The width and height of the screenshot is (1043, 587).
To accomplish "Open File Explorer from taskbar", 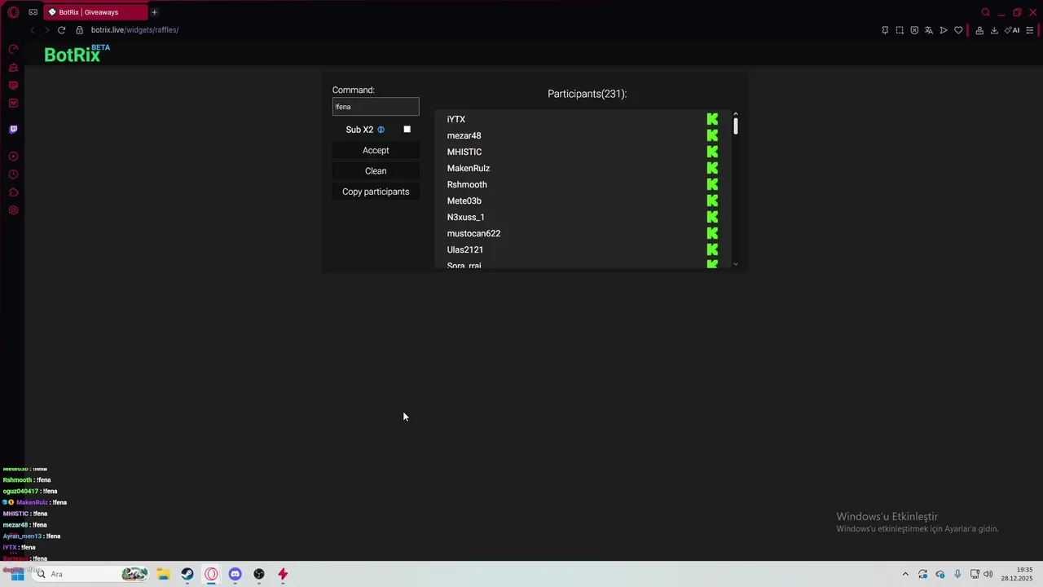I will [x=163, y=574].
